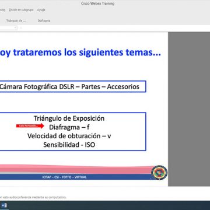Switch to the Diafragma tab
The image size is (210, 210).
[x=44, y=20]
